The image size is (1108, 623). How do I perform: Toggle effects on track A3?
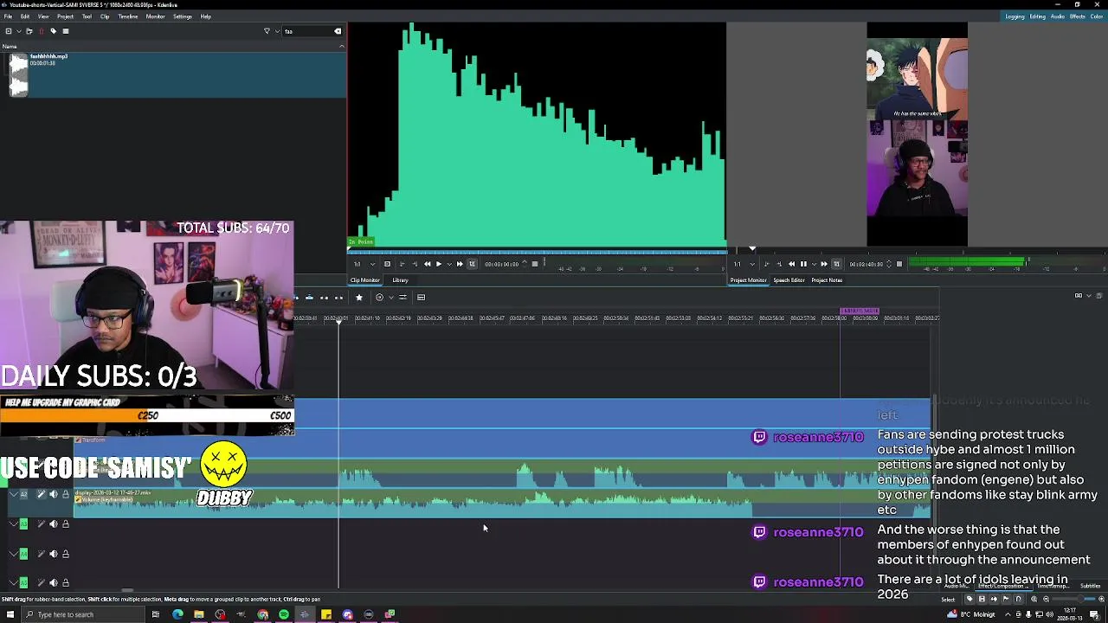(x=41, y=523)
